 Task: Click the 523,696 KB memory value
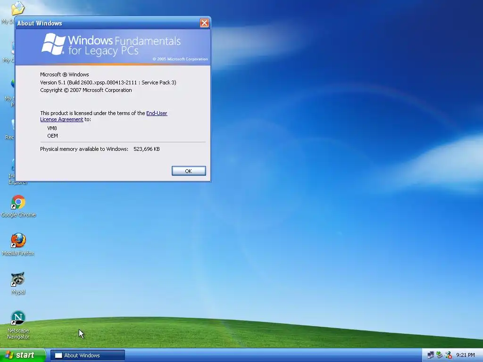[x=147, y=149]
